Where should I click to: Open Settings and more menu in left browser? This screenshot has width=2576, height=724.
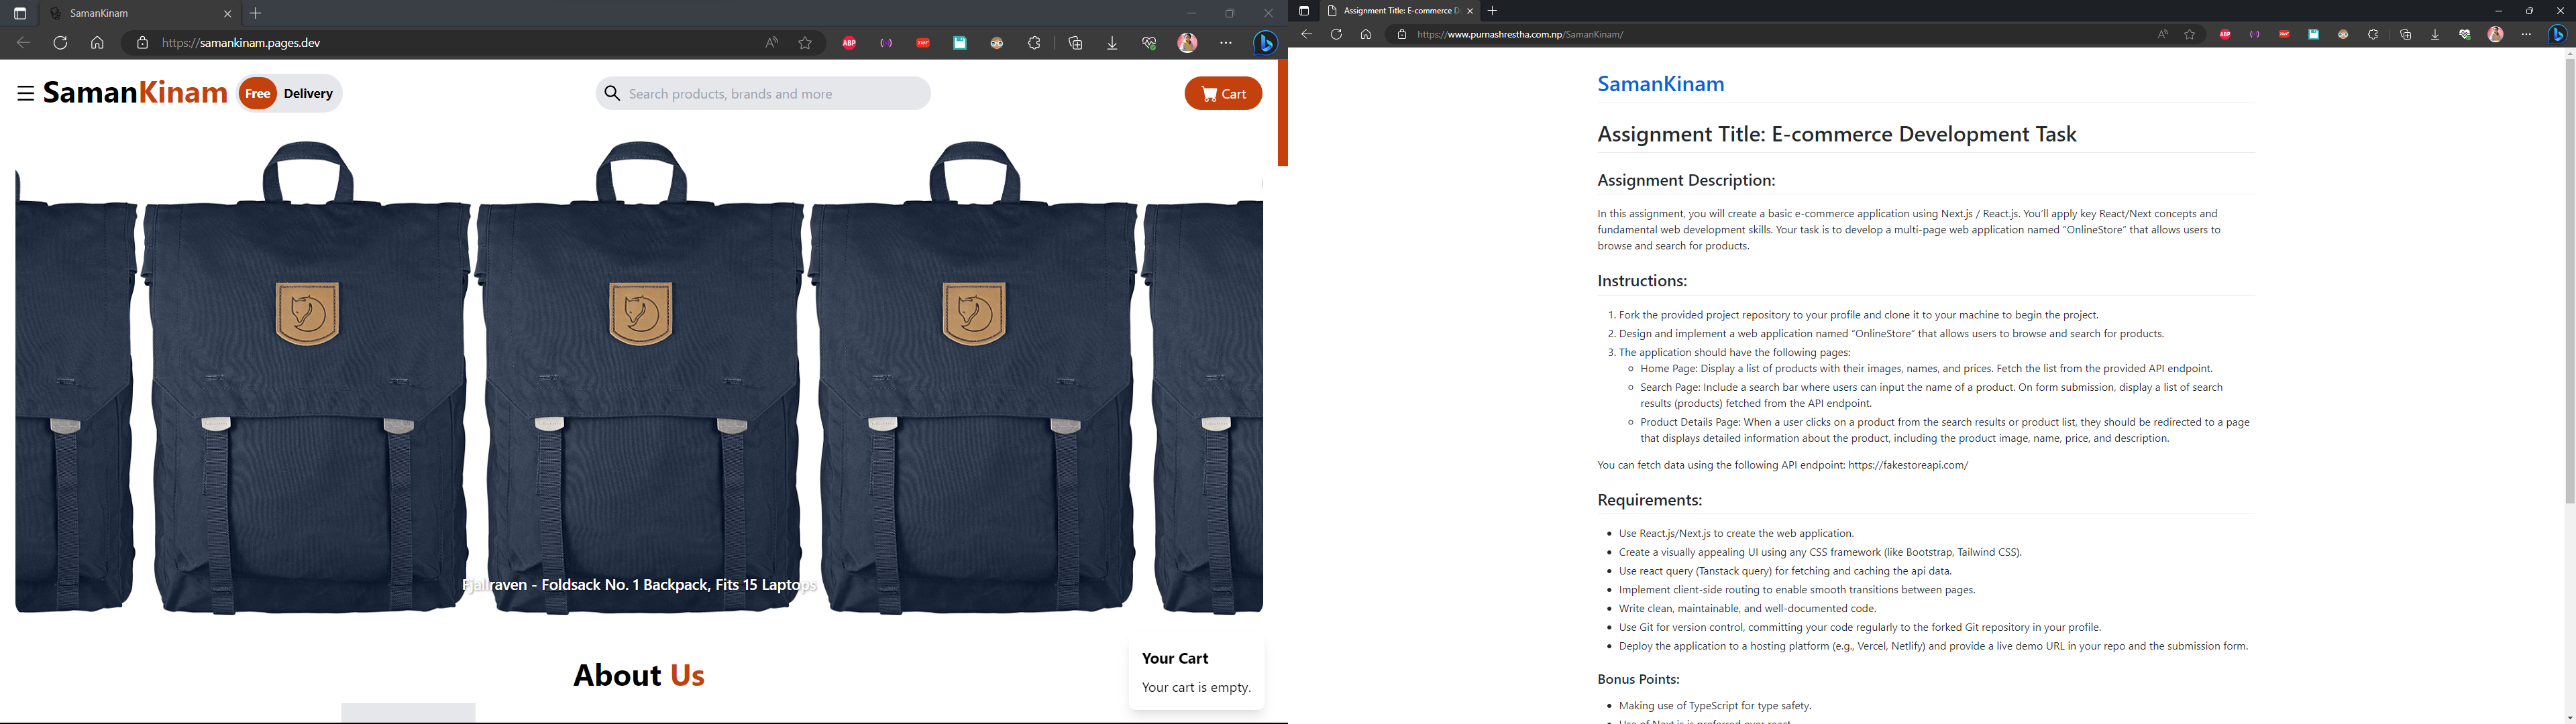point(1226,44)
